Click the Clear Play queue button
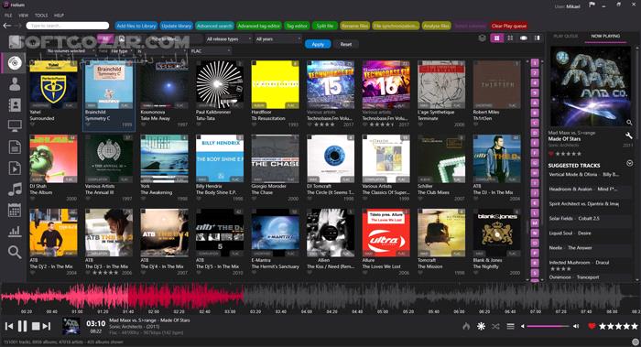The width and height of the screenshot is (641, 347). click(509, 26)
